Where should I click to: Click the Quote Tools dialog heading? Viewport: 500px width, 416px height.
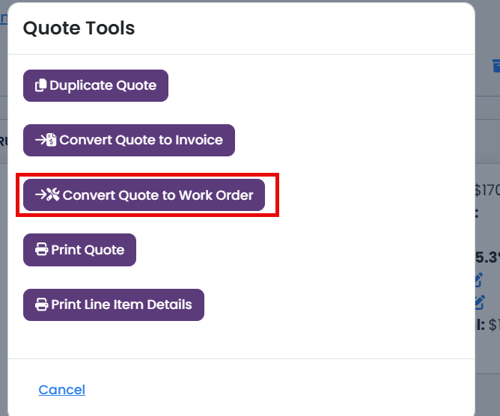(x=79, y=28)
